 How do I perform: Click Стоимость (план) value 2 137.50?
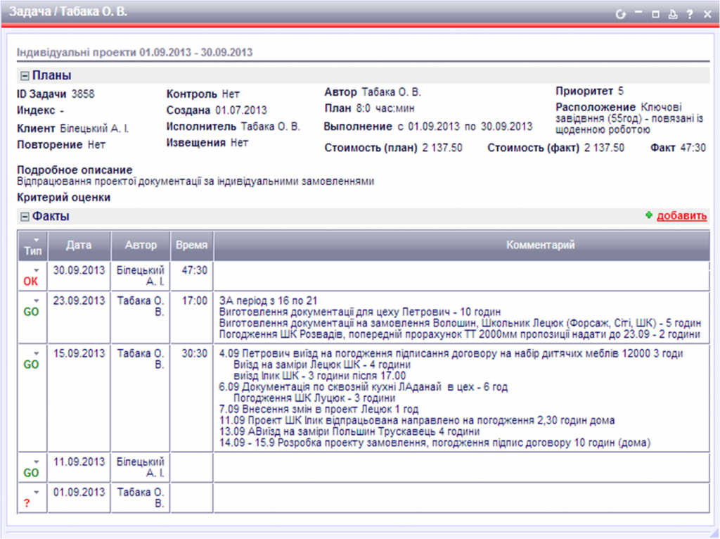point(442,148)
